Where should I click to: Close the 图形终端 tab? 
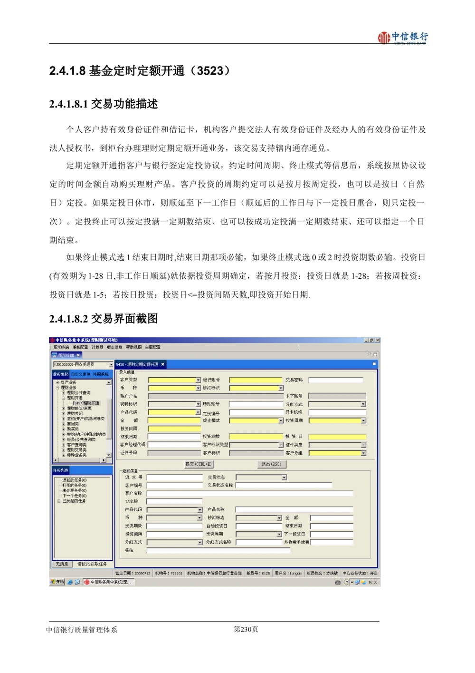[78, 355]
